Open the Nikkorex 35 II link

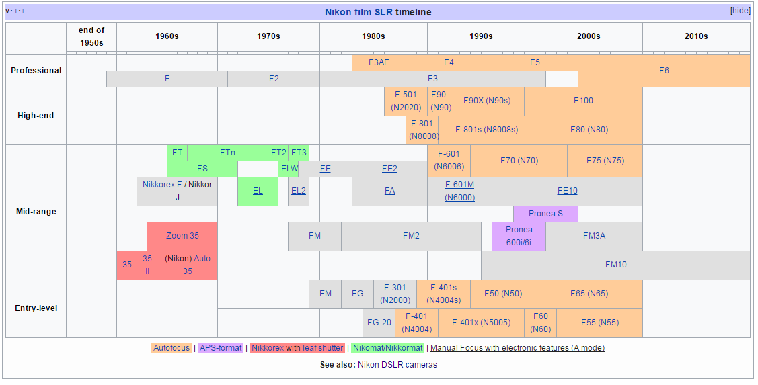(x=147, y=265)
